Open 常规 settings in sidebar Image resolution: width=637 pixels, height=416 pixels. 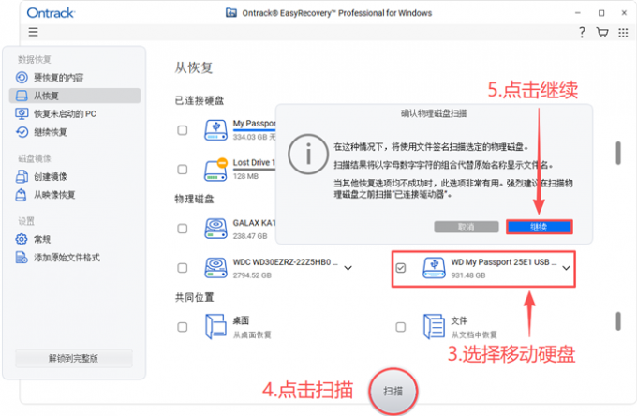click(75, 239)
